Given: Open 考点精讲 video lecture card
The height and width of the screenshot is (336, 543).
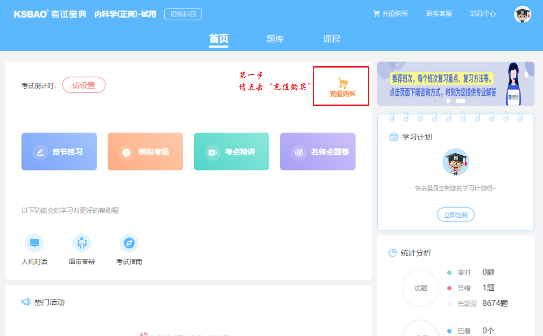Looking at the screenshot, I should pyautogui.click(x=231, y=152).
